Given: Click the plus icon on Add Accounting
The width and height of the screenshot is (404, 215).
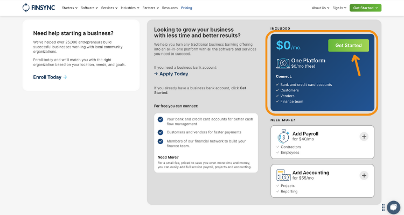Looking at the screenshot, I should pos(364,175).
